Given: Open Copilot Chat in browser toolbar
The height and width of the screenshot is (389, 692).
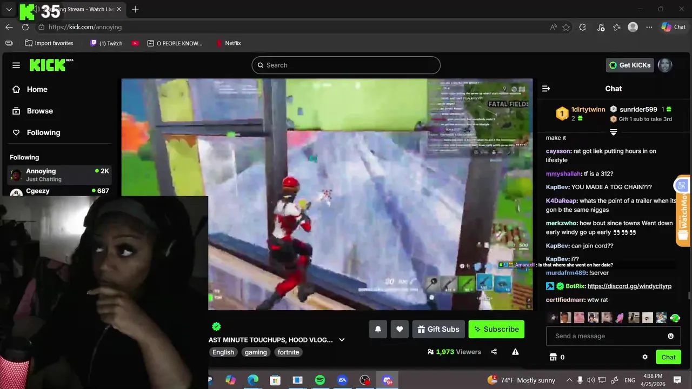Looking at the screenshot, I should click(673, 27).
